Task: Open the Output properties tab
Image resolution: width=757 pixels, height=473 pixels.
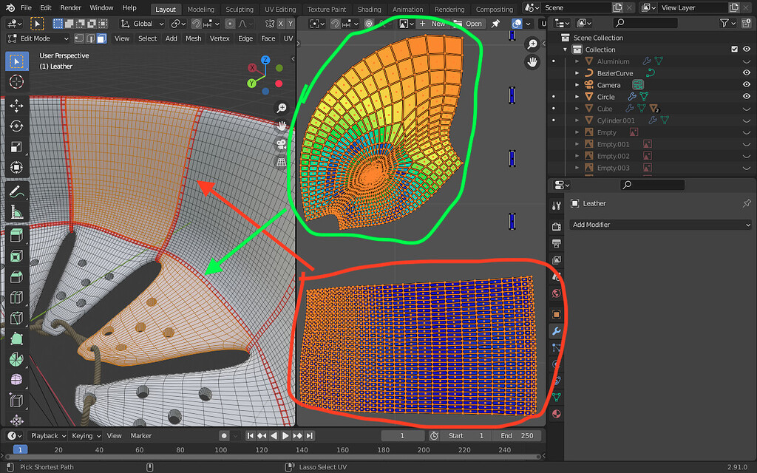Action: click(x=556, y=243)
